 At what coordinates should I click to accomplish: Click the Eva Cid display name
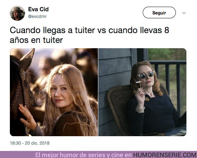tap(38, 9)
